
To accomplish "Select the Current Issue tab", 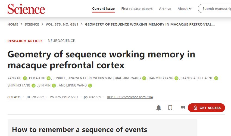I will point(103,9).
